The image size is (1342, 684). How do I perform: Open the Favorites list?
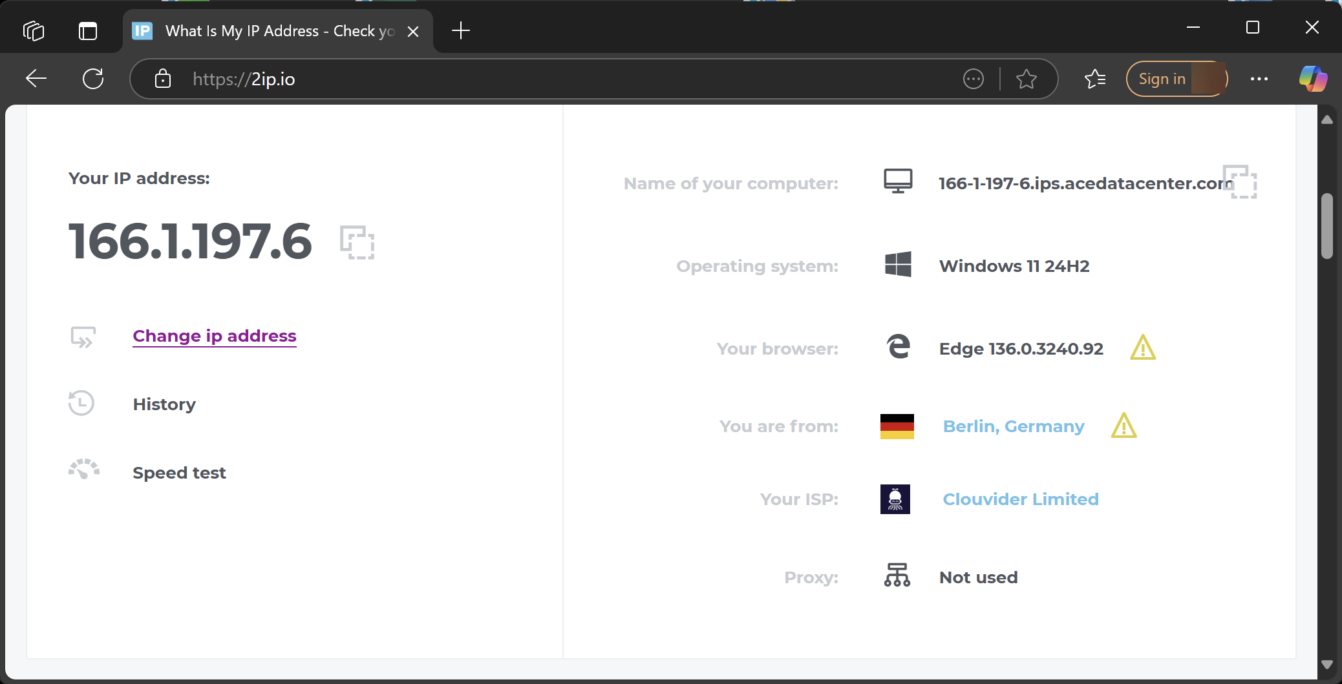[1095, 79]
